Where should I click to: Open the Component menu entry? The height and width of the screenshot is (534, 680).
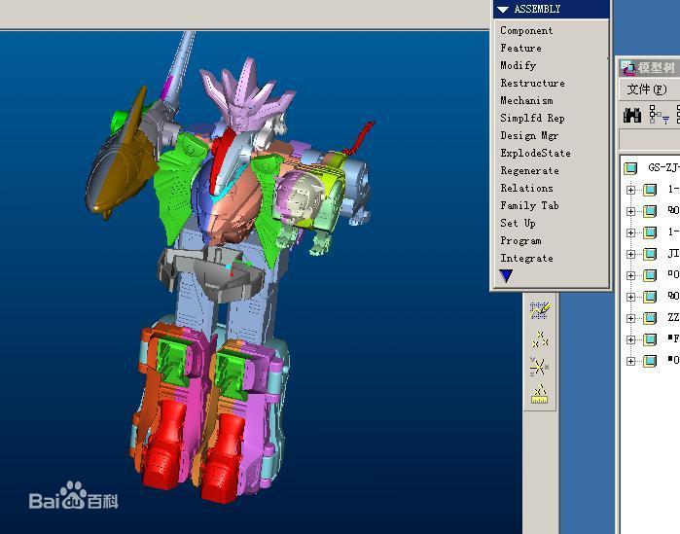[526, 30]
